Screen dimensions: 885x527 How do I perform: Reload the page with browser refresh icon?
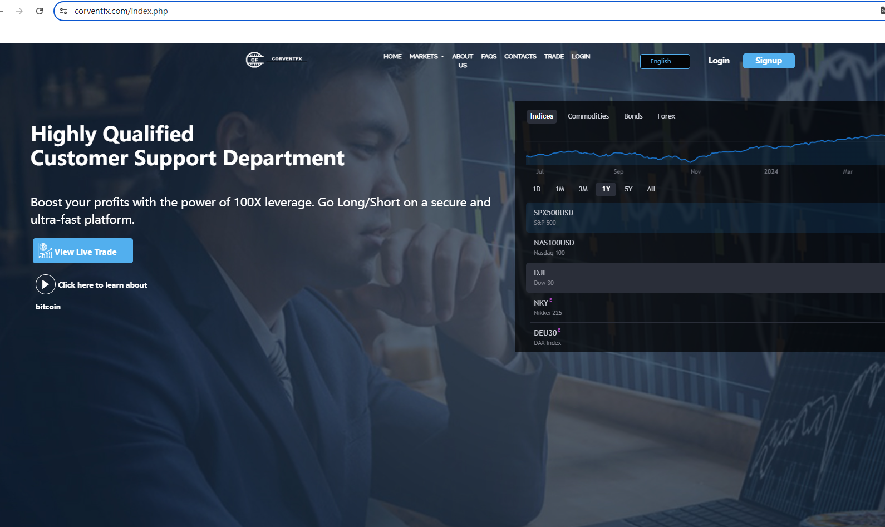pyautogui.click(x=40, y=11)
